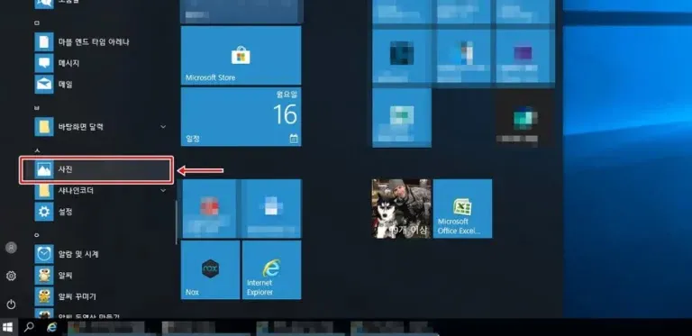Image resolution: width=692 pixels, height=336 pixels.
Task: Open Internet Explorer from the taskbar
Action: click(x=52, y=327)
